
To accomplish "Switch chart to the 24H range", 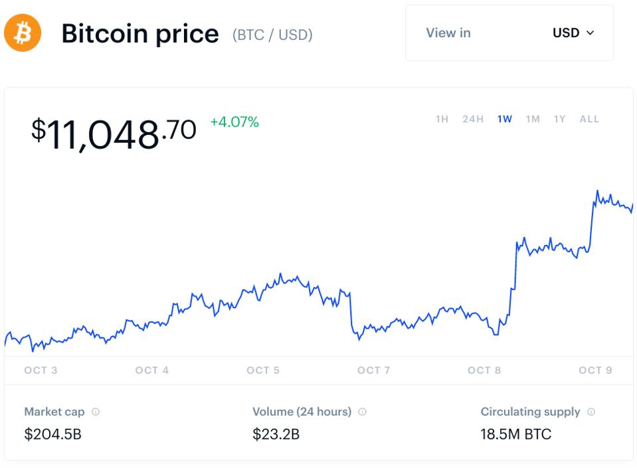I will point(473,119).
